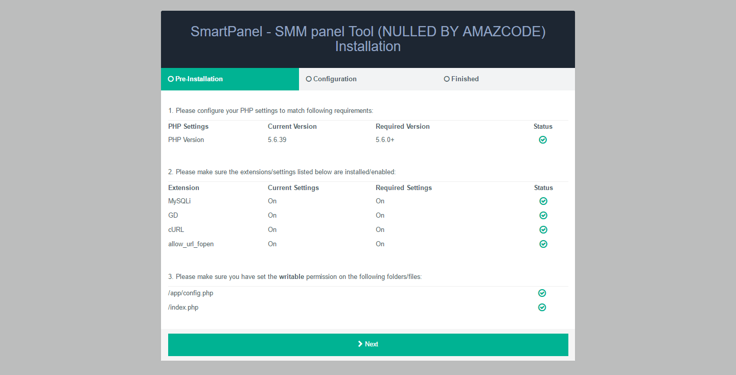
Task: Click the allow_url_fopen status check icon
Action: coord(543,244)
